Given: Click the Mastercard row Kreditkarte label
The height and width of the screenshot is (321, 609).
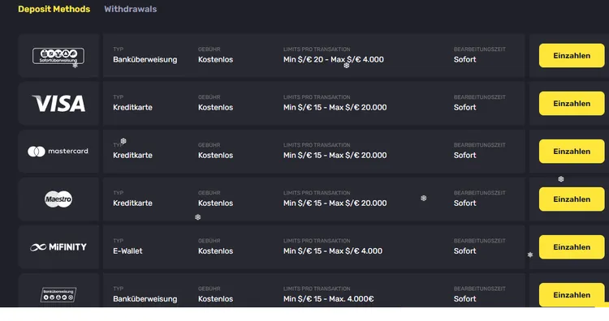Looking at the screenshot, I should point(132,155).
